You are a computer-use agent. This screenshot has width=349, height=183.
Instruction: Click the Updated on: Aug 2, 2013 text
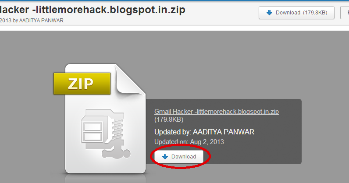click(189, 142)
